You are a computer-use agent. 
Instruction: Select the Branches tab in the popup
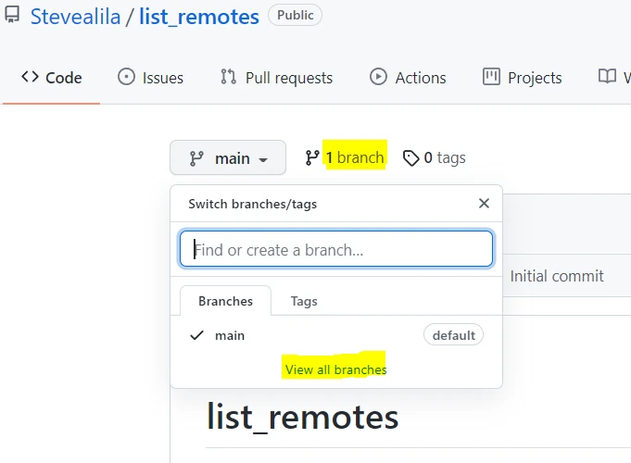225,301
